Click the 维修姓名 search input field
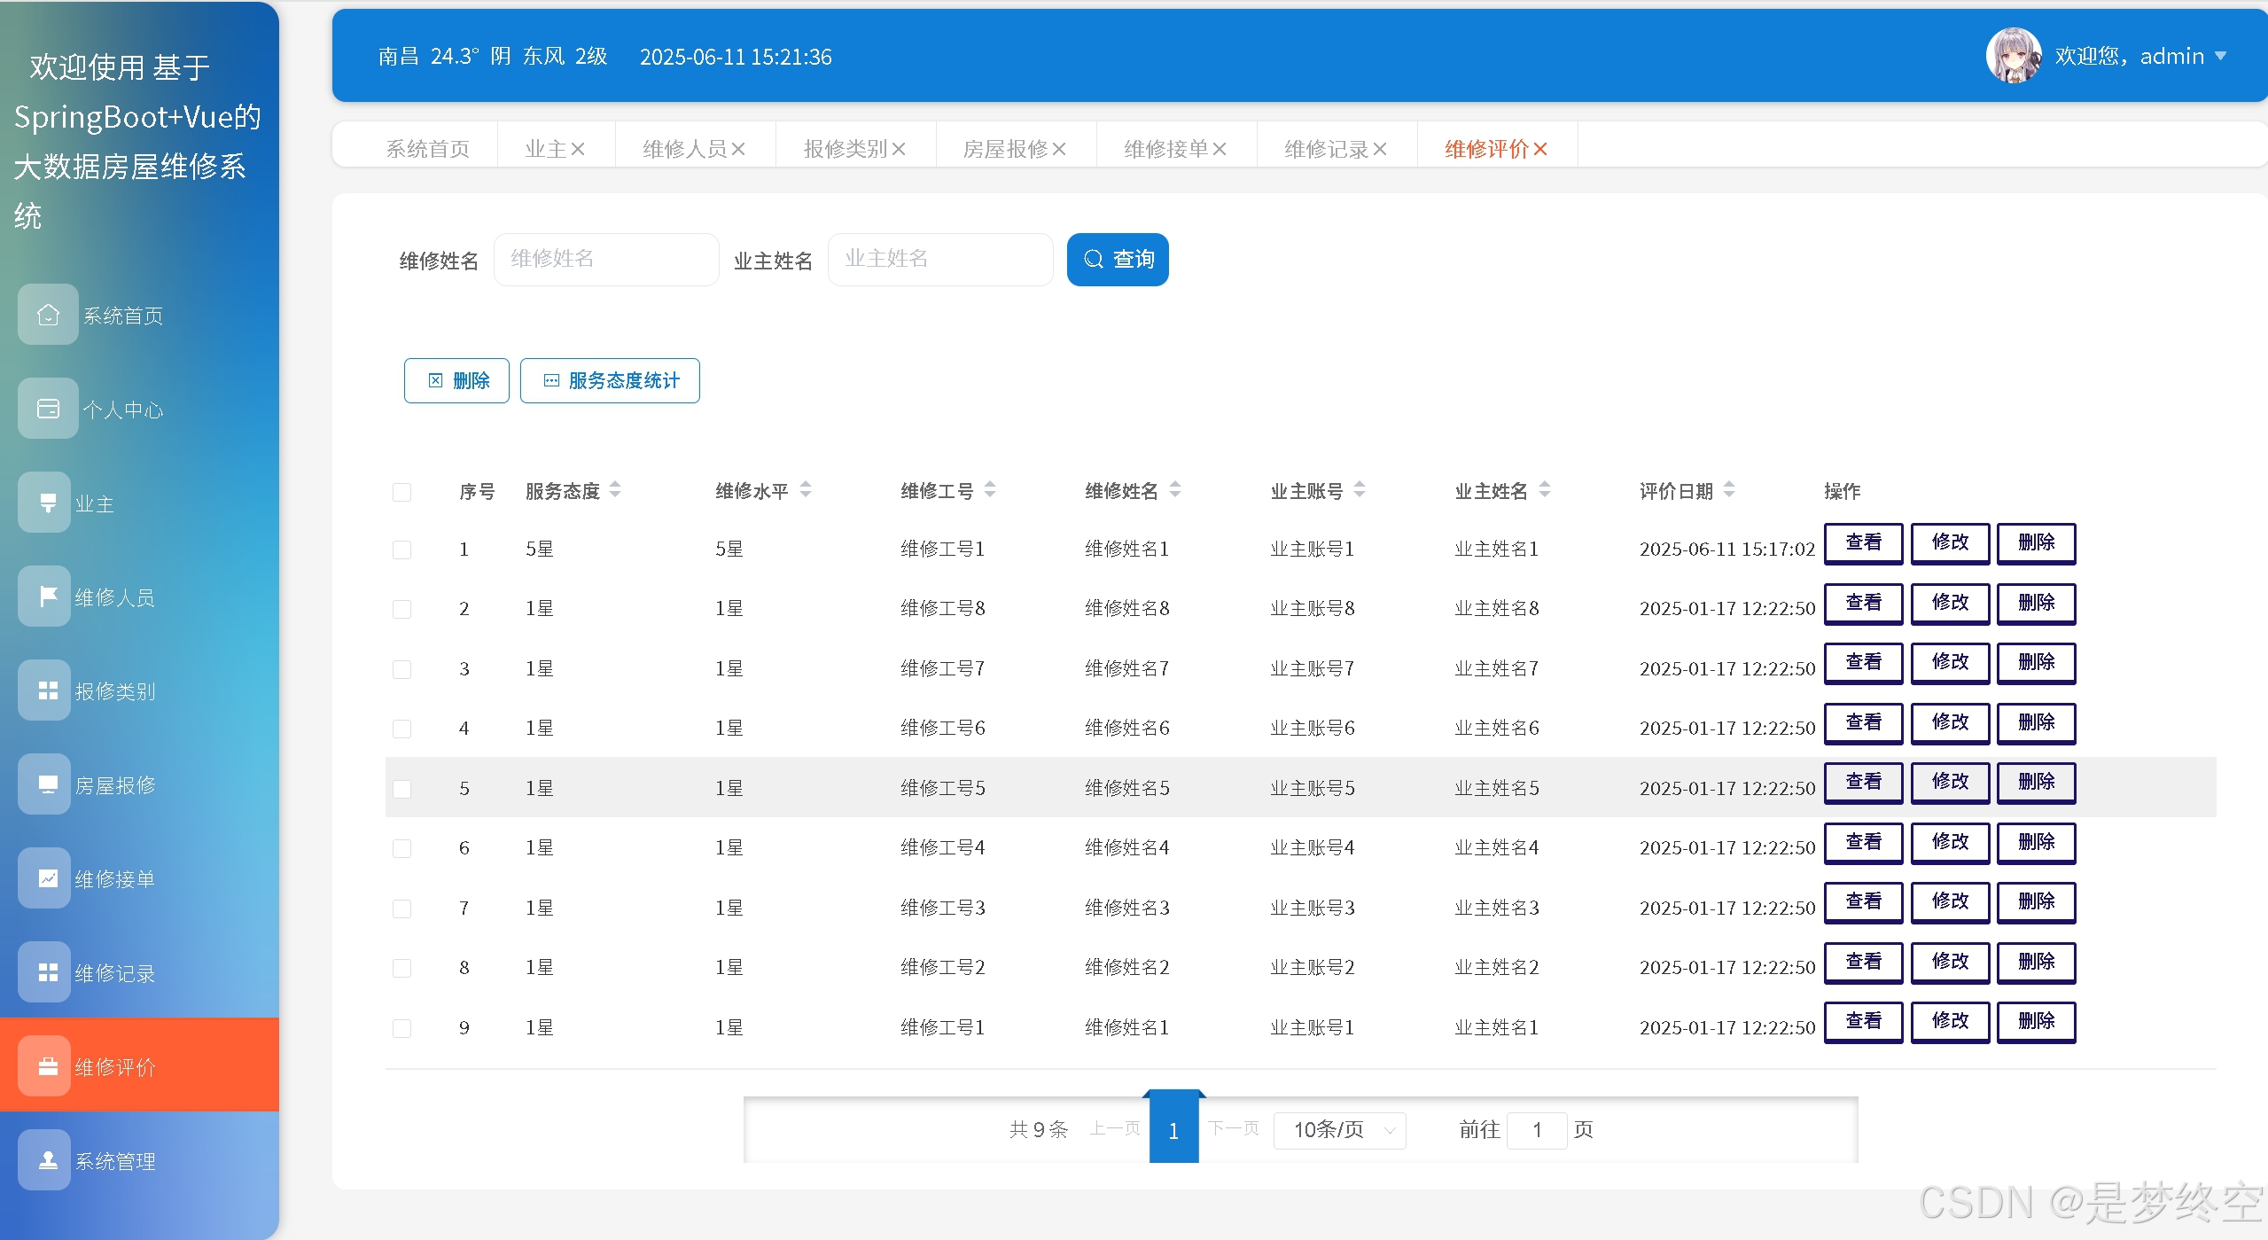Screen dimensions: 2268x1240 pos(605,260)
